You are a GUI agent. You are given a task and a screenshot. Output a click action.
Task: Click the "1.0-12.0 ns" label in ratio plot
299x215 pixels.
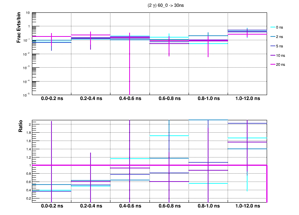point(247,206)
